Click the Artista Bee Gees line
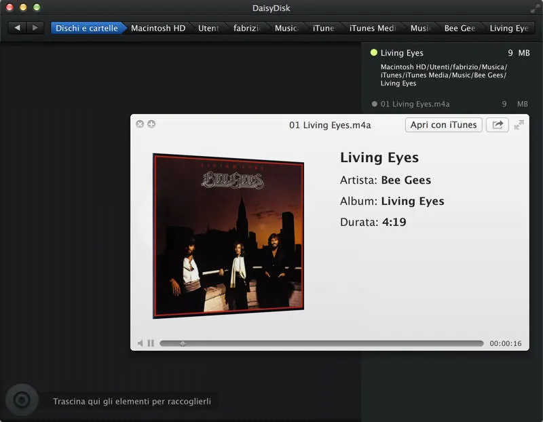543x422 pixels. [x=386, y=180]
